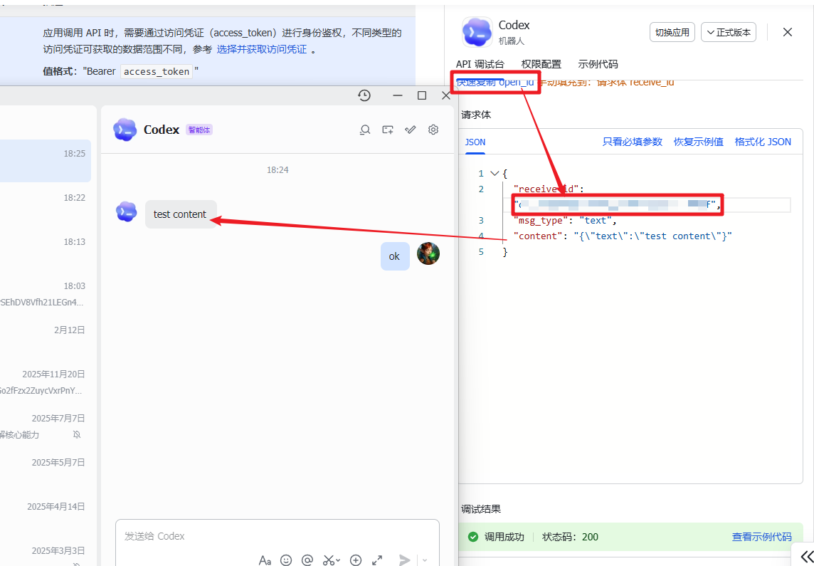Collapse the JSON object at line 1
The width and height of the screenshot is (814, 566).
[495, 174]
